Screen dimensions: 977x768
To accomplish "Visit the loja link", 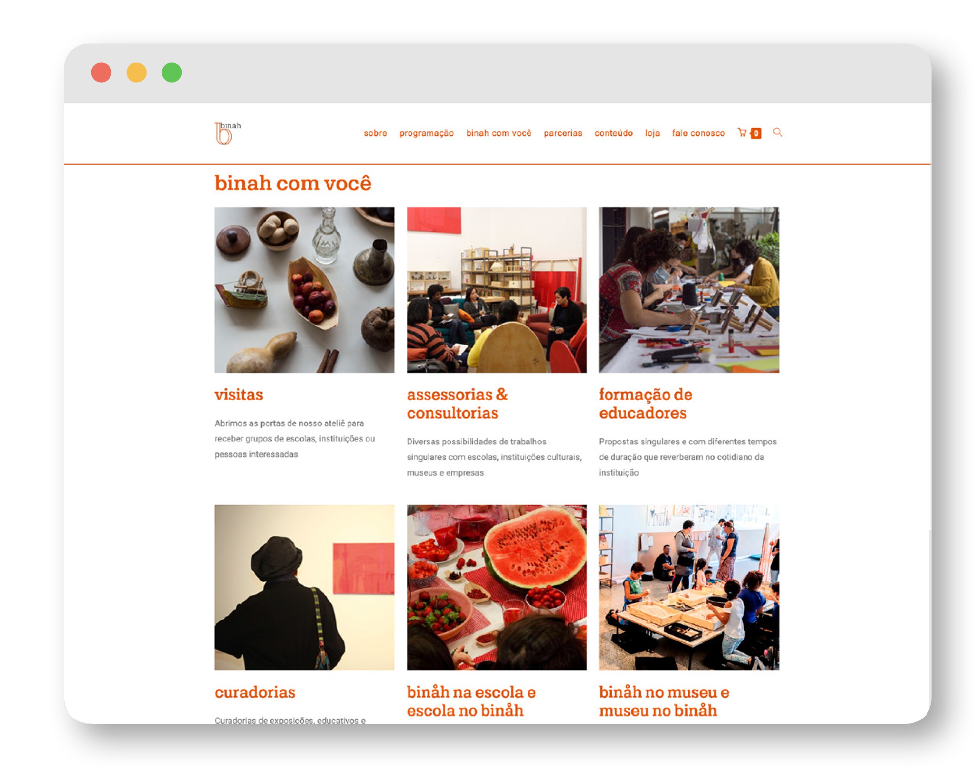I will click(652, 133).
